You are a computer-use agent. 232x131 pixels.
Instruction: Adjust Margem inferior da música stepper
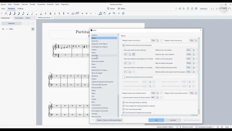click(x=196, y=40)
